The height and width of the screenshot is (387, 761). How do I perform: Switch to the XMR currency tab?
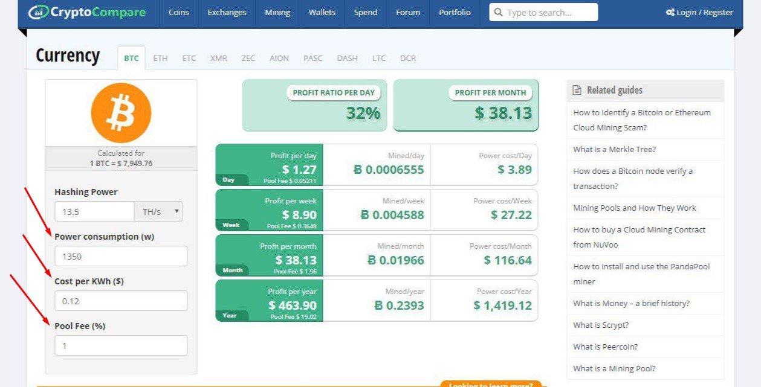tap(219, 59)
